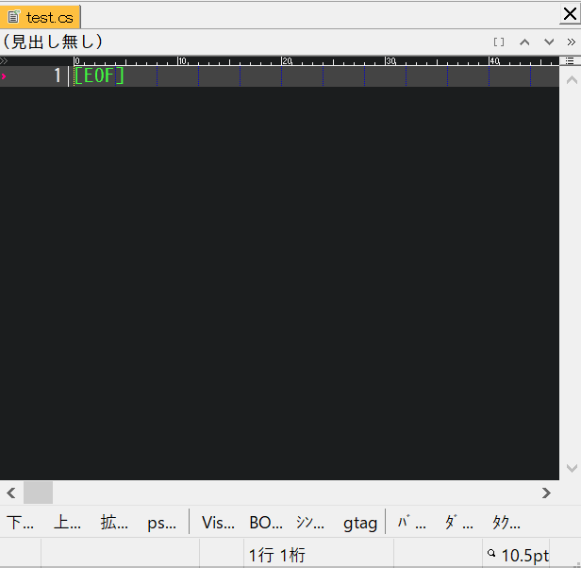Click the 上... toolbar button

click(x=67, y=523)
